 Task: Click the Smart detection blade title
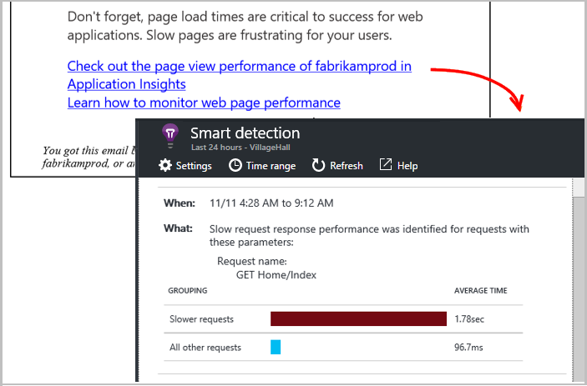click(x=245, y=133)
